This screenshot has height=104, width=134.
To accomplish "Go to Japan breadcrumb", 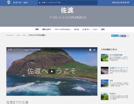I will pos(18,35).
